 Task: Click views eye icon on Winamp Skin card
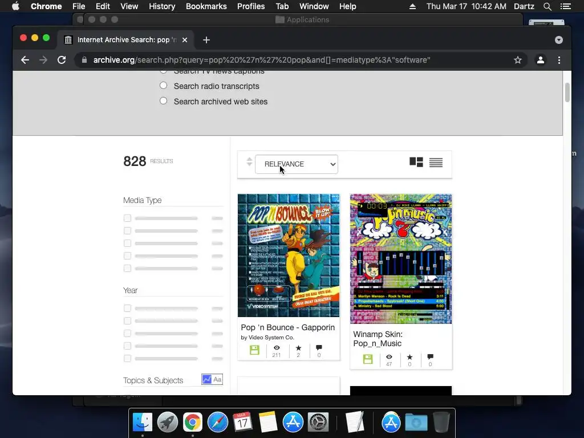point(389,357)
